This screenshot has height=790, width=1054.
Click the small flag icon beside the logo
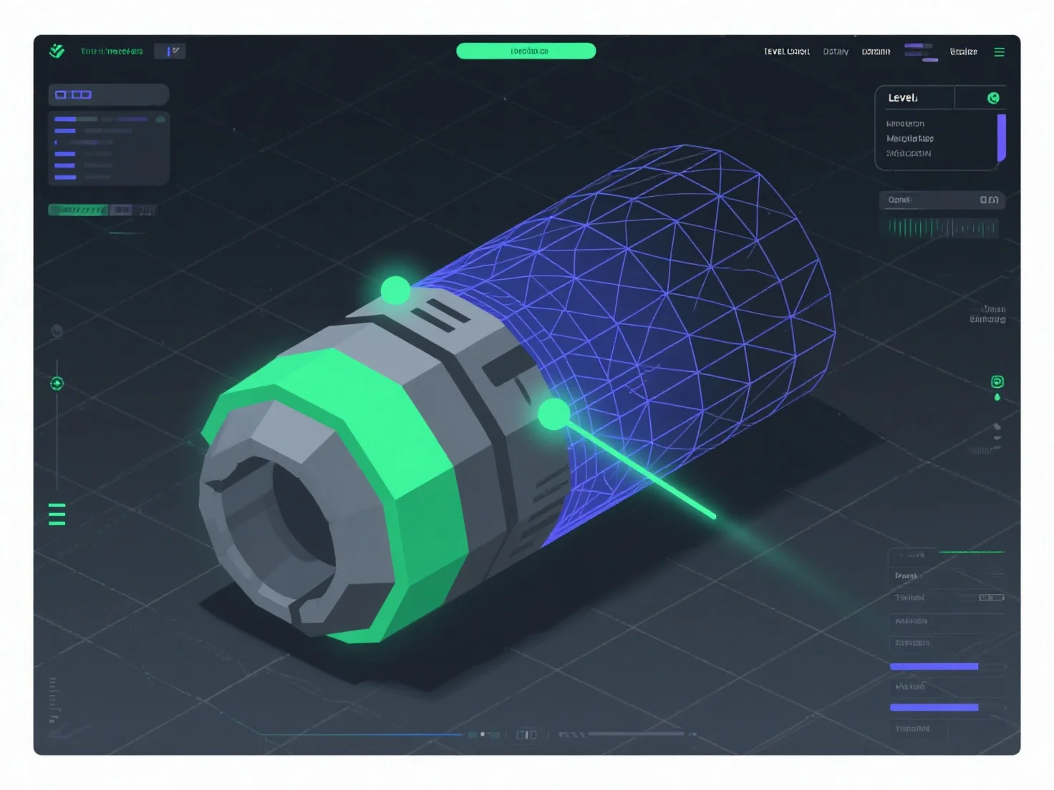click(170, 51)
